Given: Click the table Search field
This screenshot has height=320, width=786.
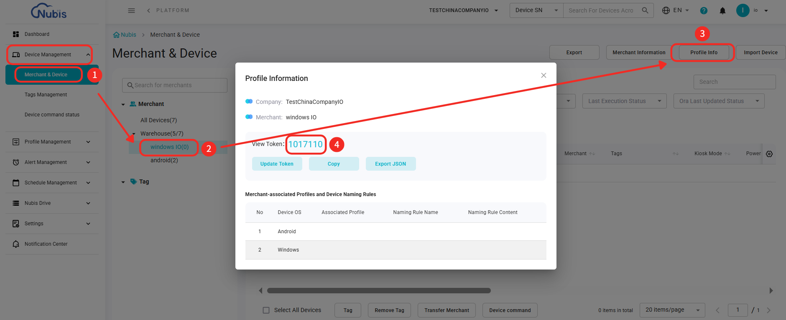Looking at the screenshot, I should [735, 82].
